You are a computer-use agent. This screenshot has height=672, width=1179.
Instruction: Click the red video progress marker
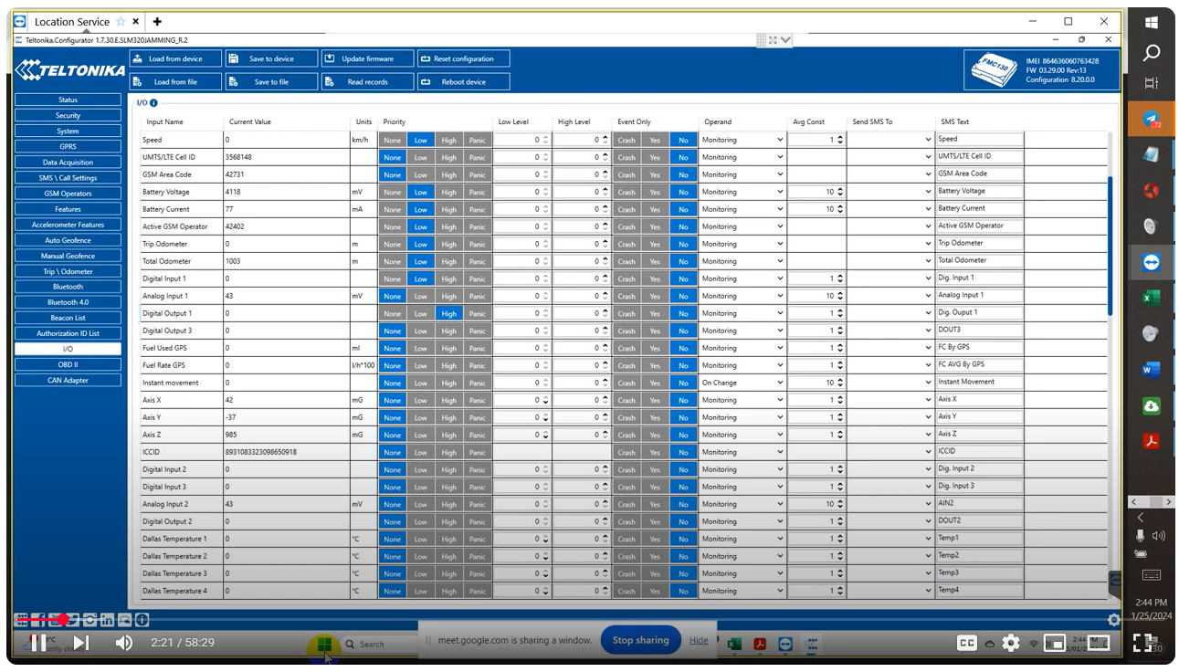(63, 620)
